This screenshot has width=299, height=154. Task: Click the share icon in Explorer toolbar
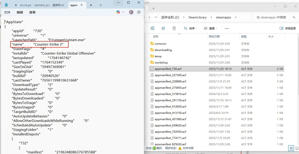click(163, 28)
